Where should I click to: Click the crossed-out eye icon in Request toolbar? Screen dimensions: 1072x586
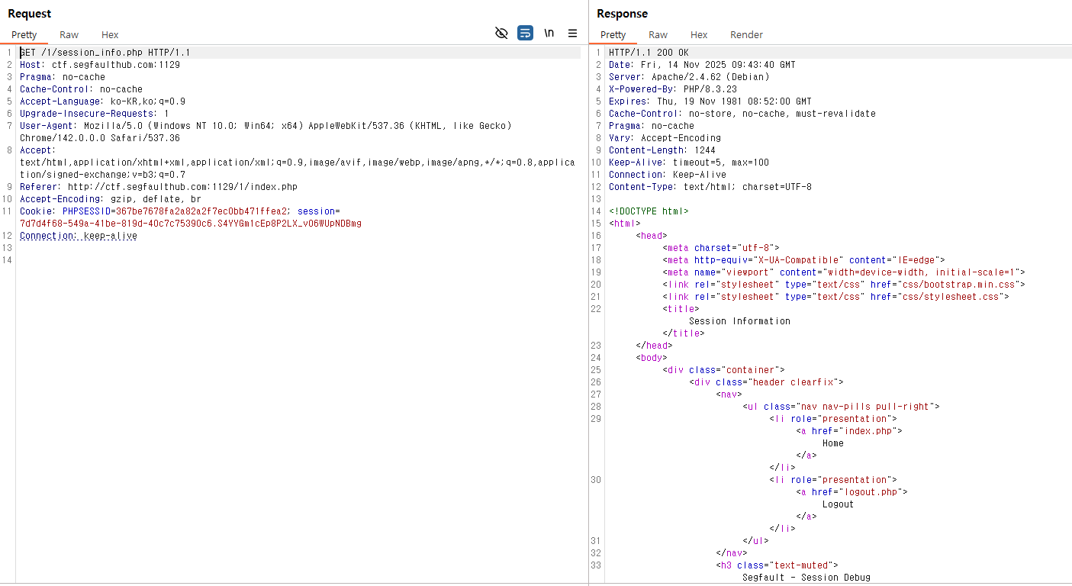point(501,33)
